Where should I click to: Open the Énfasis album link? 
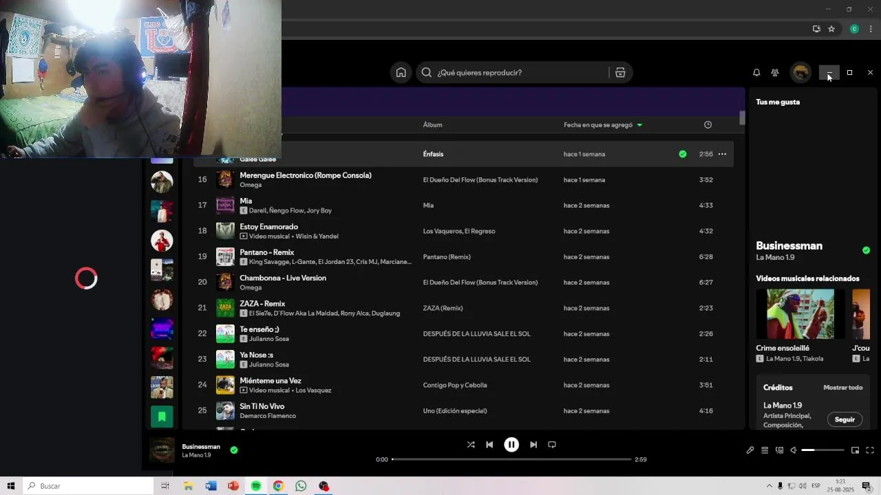pos(433,154)
